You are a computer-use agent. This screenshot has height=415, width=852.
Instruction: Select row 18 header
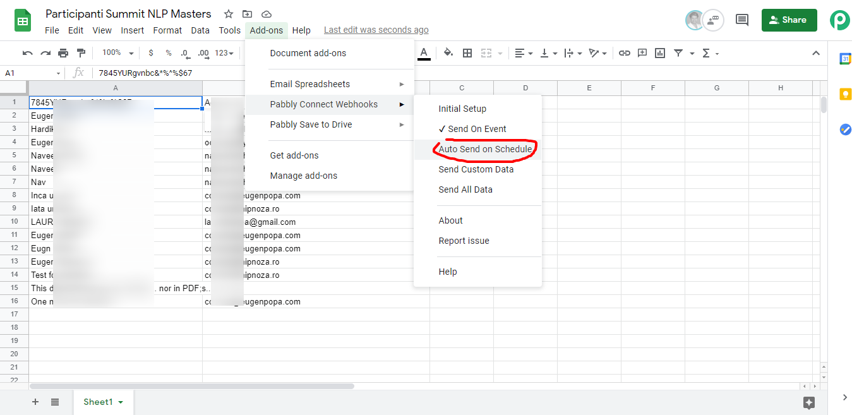click(15, 328)
